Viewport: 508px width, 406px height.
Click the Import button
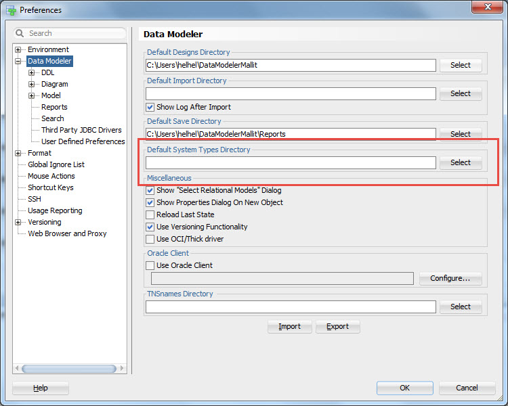click(289, 326)
